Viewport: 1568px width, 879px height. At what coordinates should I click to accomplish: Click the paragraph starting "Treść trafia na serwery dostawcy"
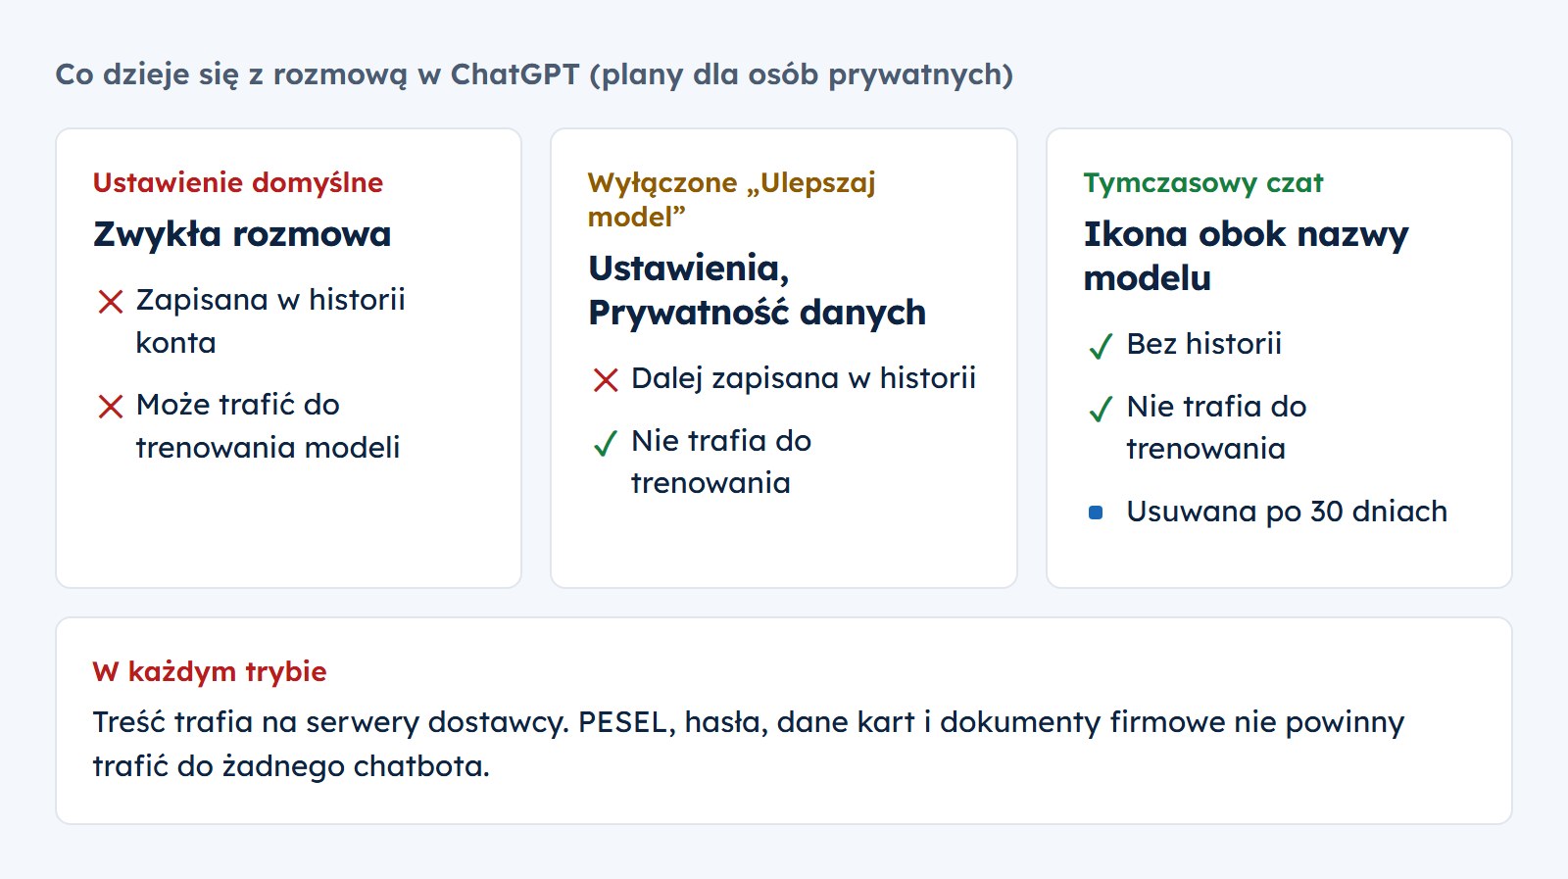click(749, 744)
